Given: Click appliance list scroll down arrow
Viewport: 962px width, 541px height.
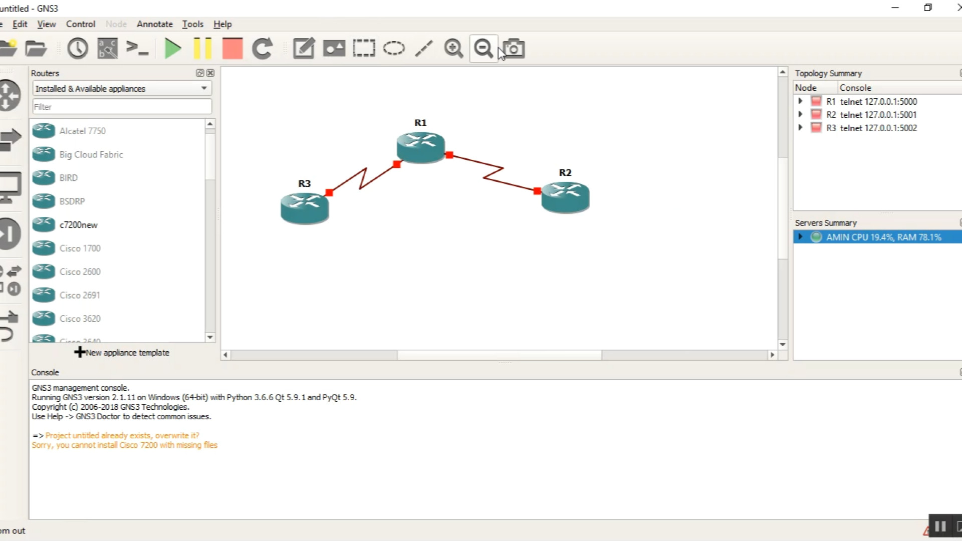Looking at the screenshot, I should (x=210, y=337).
